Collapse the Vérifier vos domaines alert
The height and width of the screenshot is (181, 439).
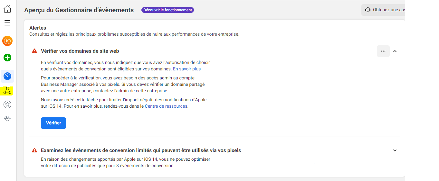click(395, 51)
